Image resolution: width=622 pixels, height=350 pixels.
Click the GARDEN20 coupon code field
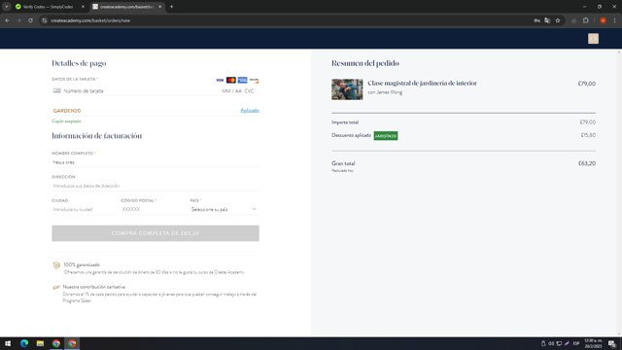[145, 111]
